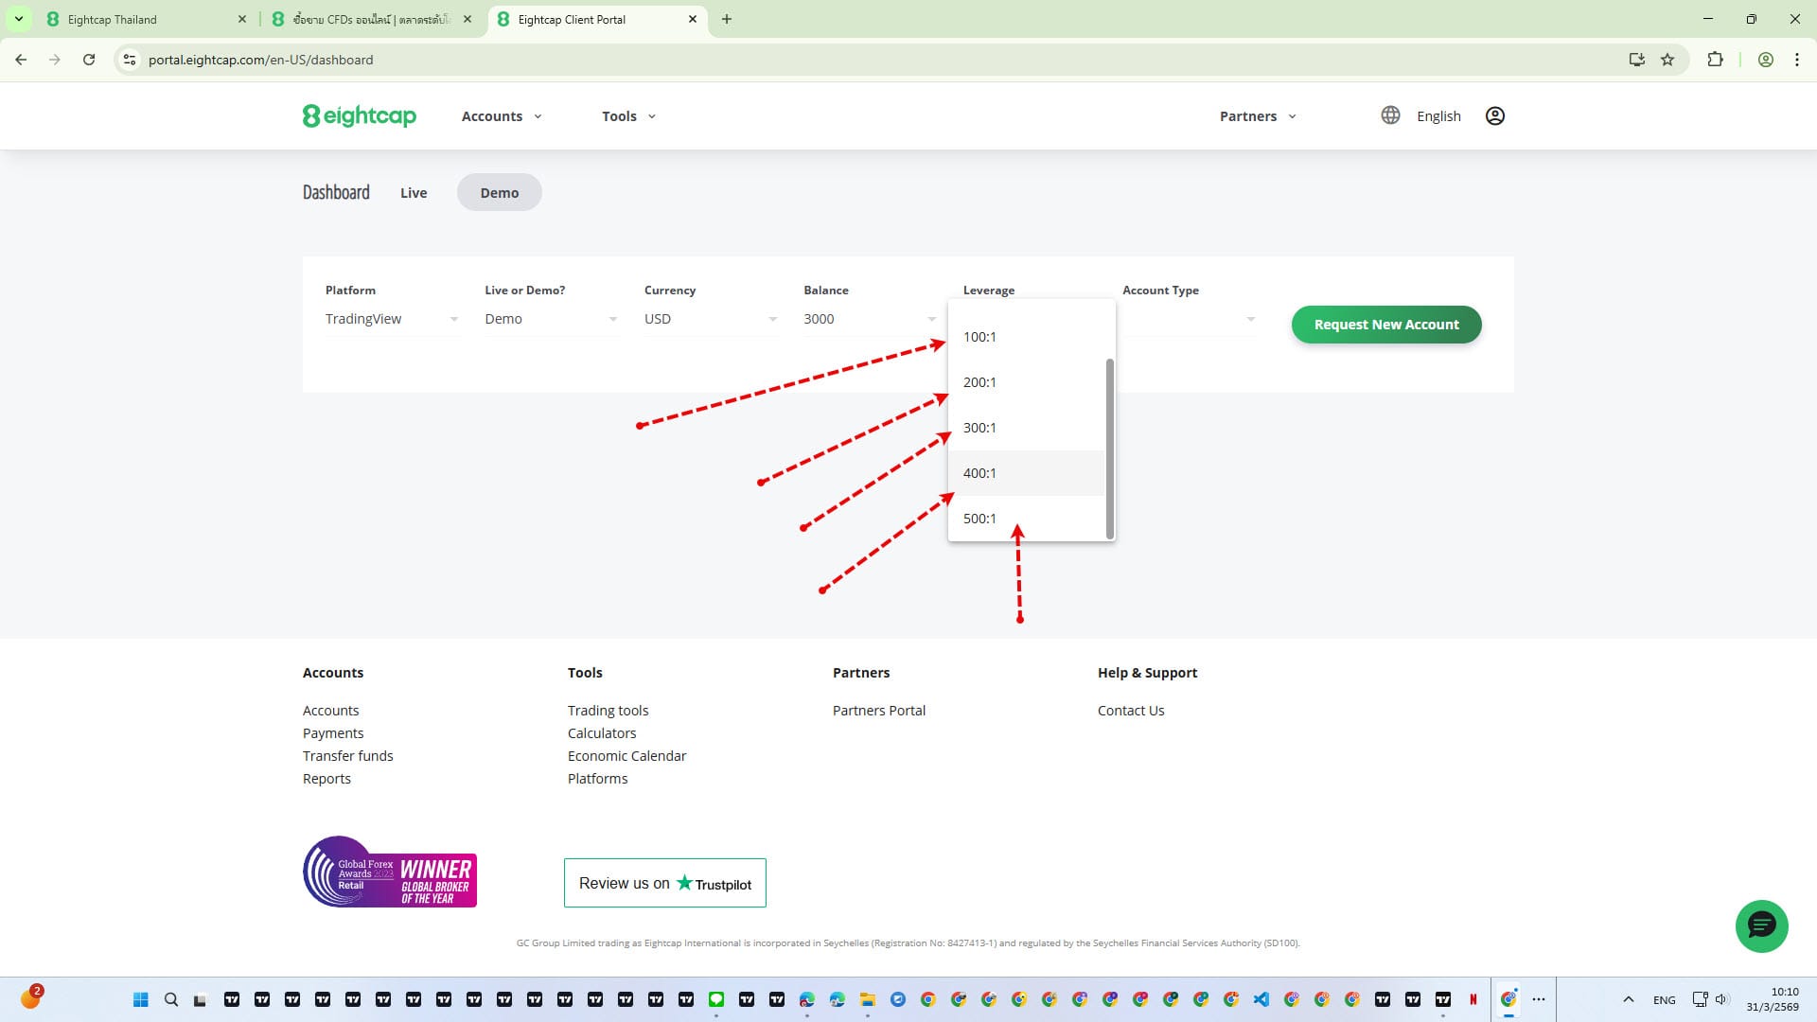1817x1022 pixels.
Task: Click the leverage list scrollbar
Action: click(x=1110, y=448)
